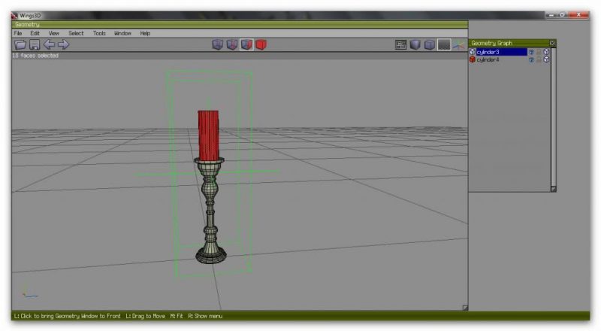The height and width of the screenshot is (331, 601).
Task: Close the Geometry Graph panel
Action: (552, 43)
